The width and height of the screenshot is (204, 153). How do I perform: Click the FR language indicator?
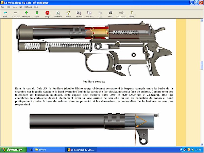click(31, 150)
